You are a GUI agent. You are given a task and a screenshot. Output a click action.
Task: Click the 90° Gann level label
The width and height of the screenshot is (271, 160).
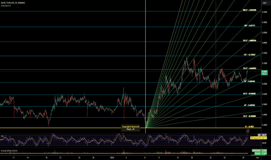249,81
